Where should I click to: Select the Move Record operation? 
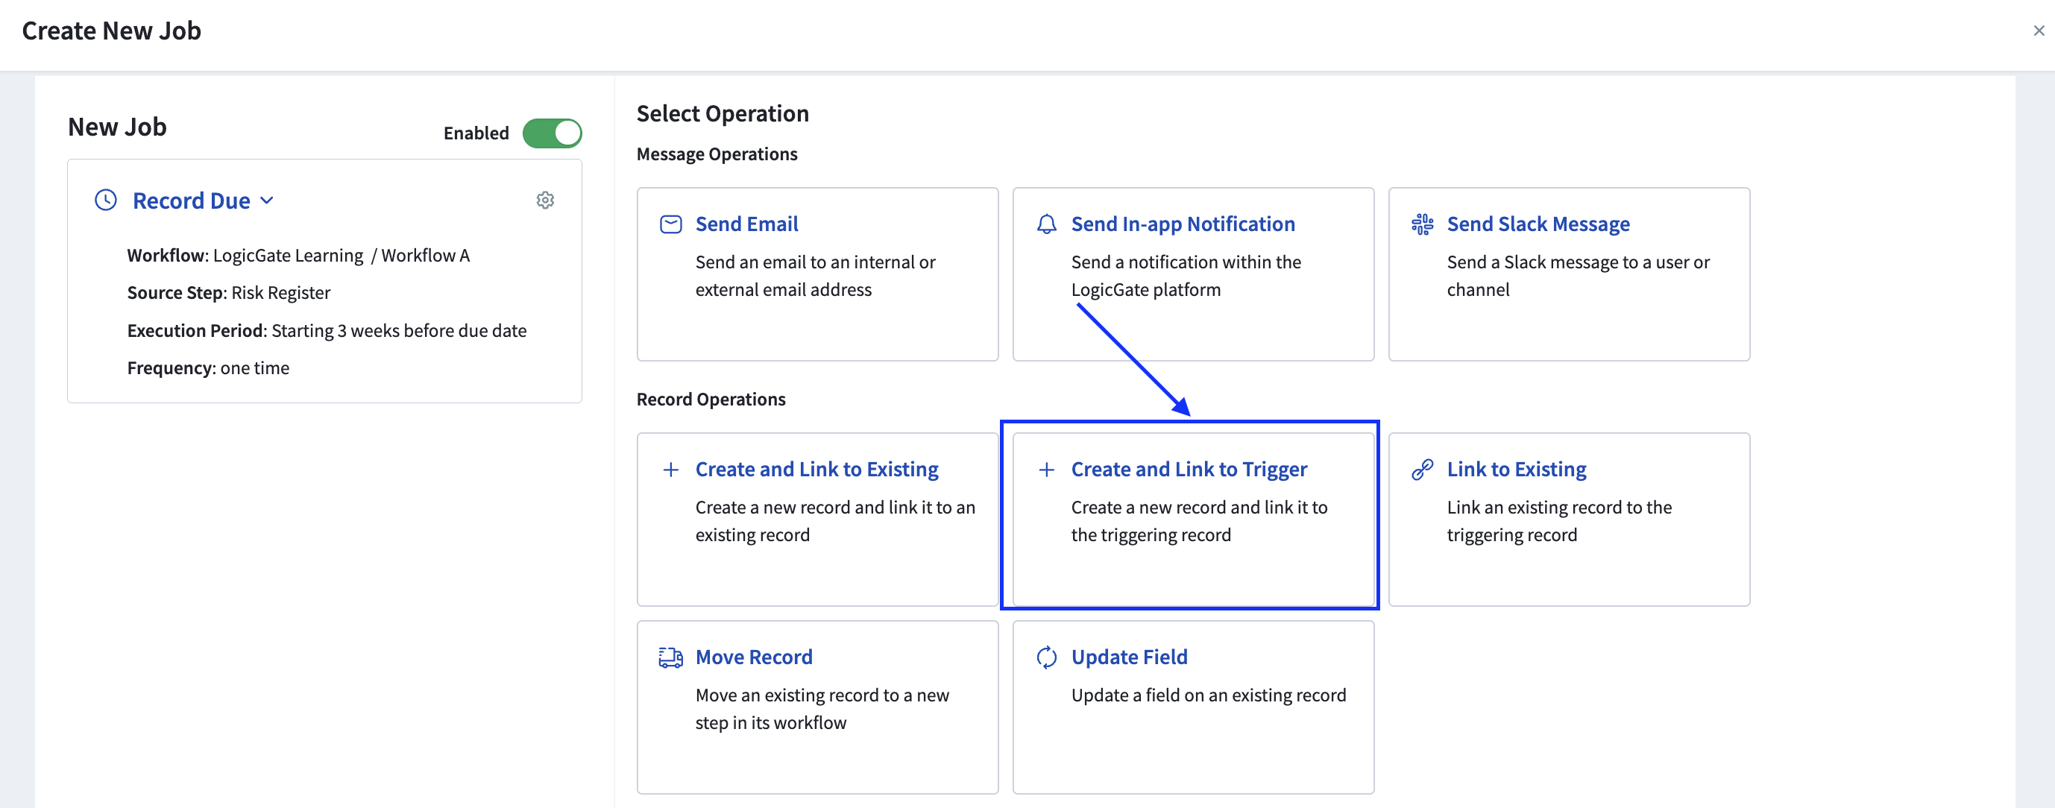tap(817, 708)
